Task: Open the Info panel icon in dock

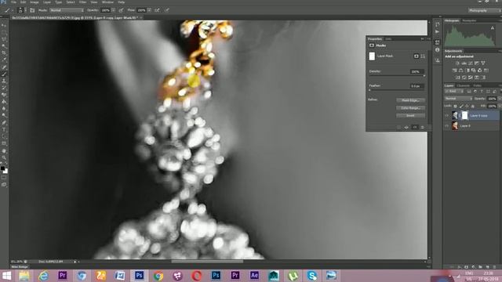Action: click(x=438, y=50)
